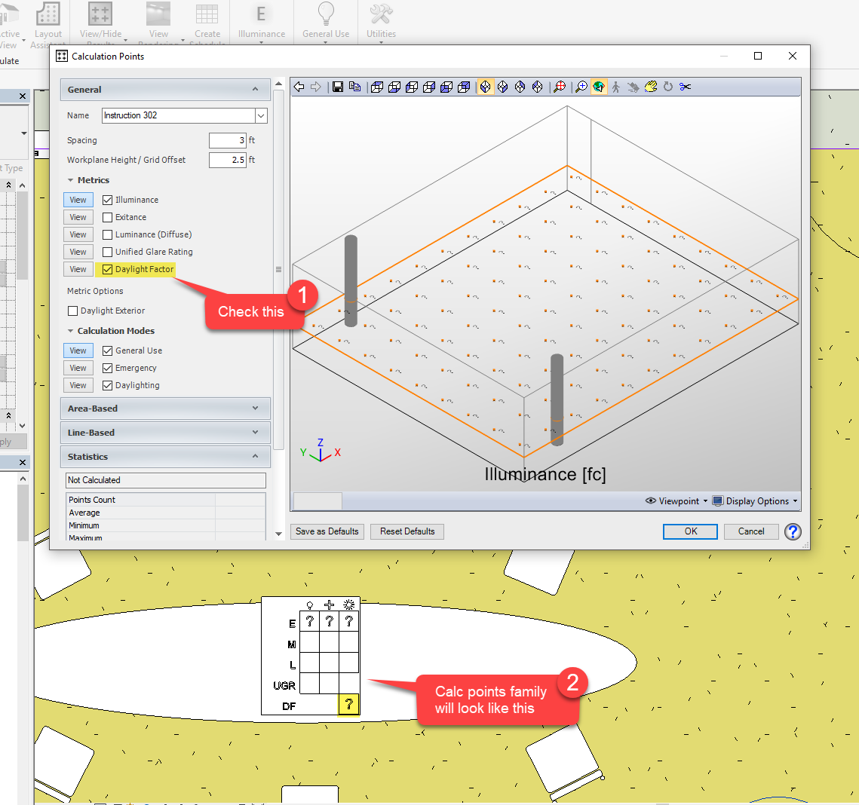Viewport: 859px width, 805px height.
Task: Dismiss dialog with Cancel button
Action: pos(751,531)
